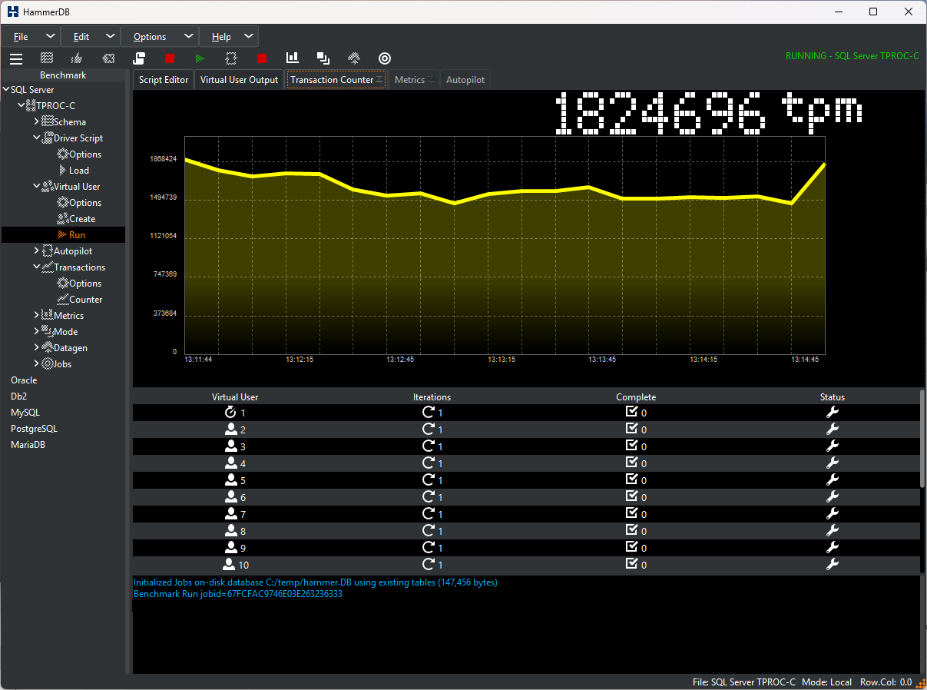This screenshot has width=927, height=690.
Task: Click the Load Driver Script icon
Action: coord(139,58)
